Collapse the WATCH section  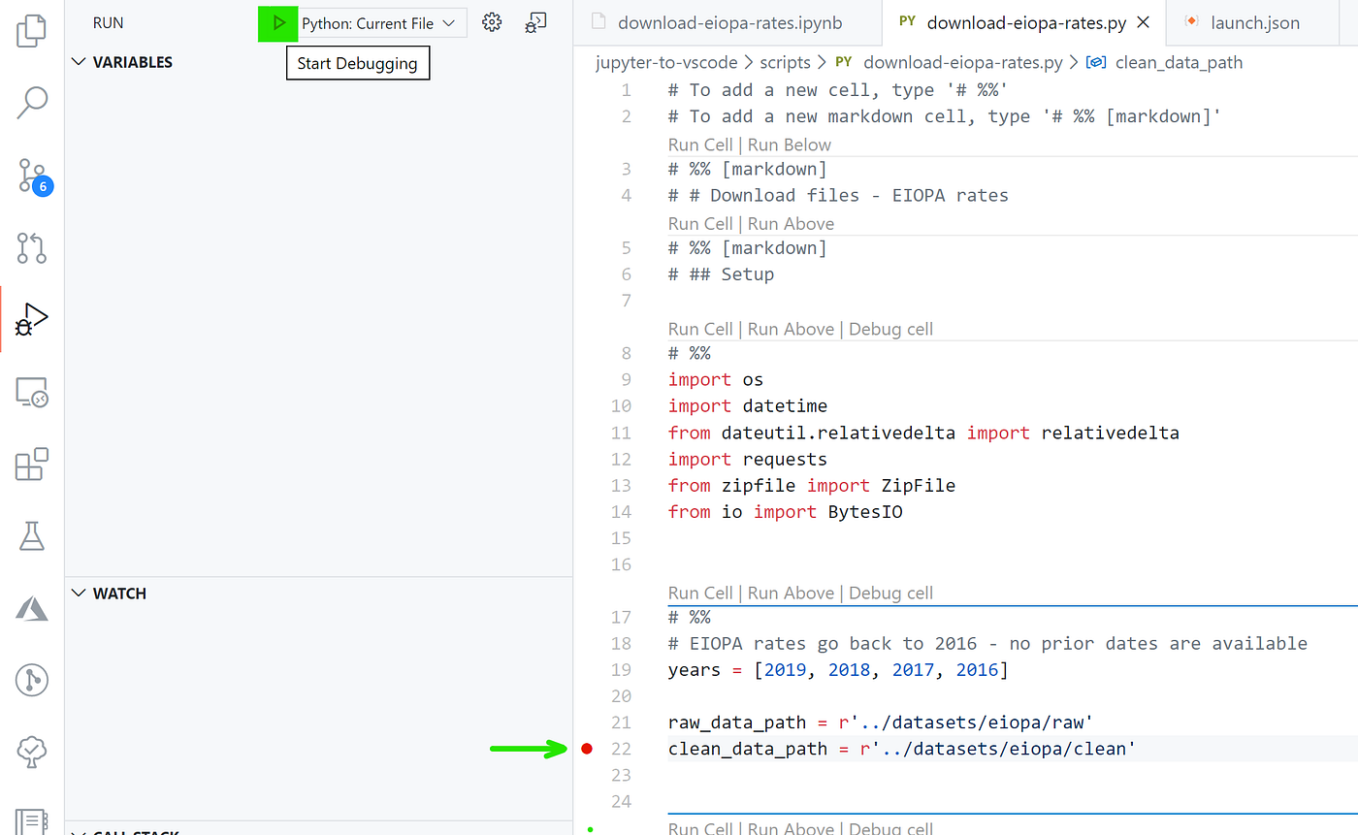pyautogui.click(x=79, y=593)
